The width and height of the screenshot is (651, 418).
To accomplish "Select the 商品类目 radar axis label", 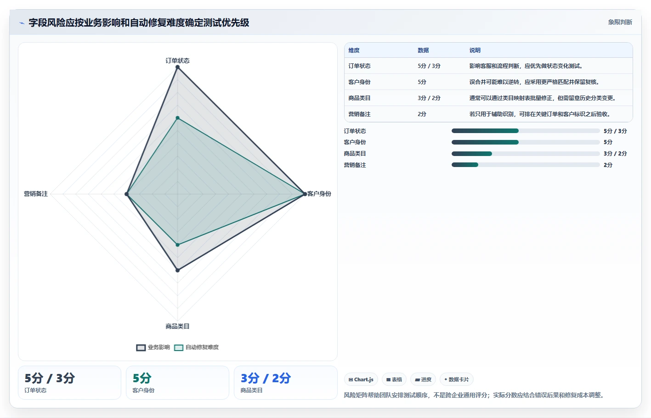I will coord(177,326).
